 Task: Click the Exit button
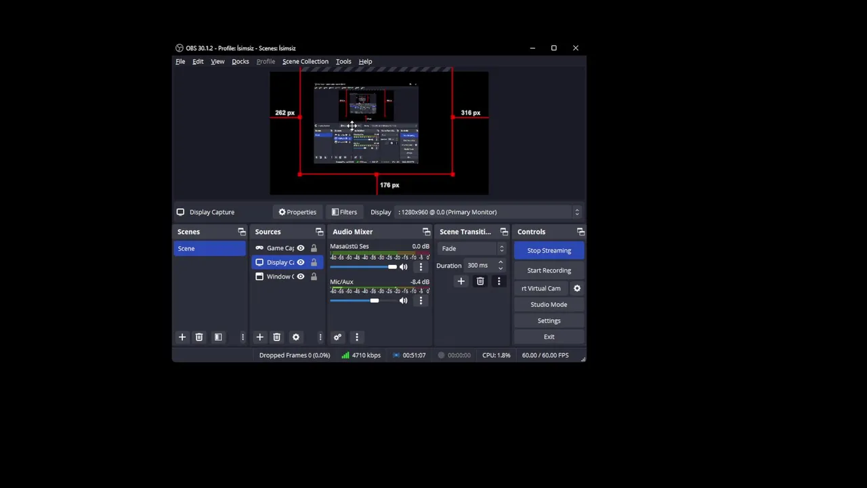549,337
